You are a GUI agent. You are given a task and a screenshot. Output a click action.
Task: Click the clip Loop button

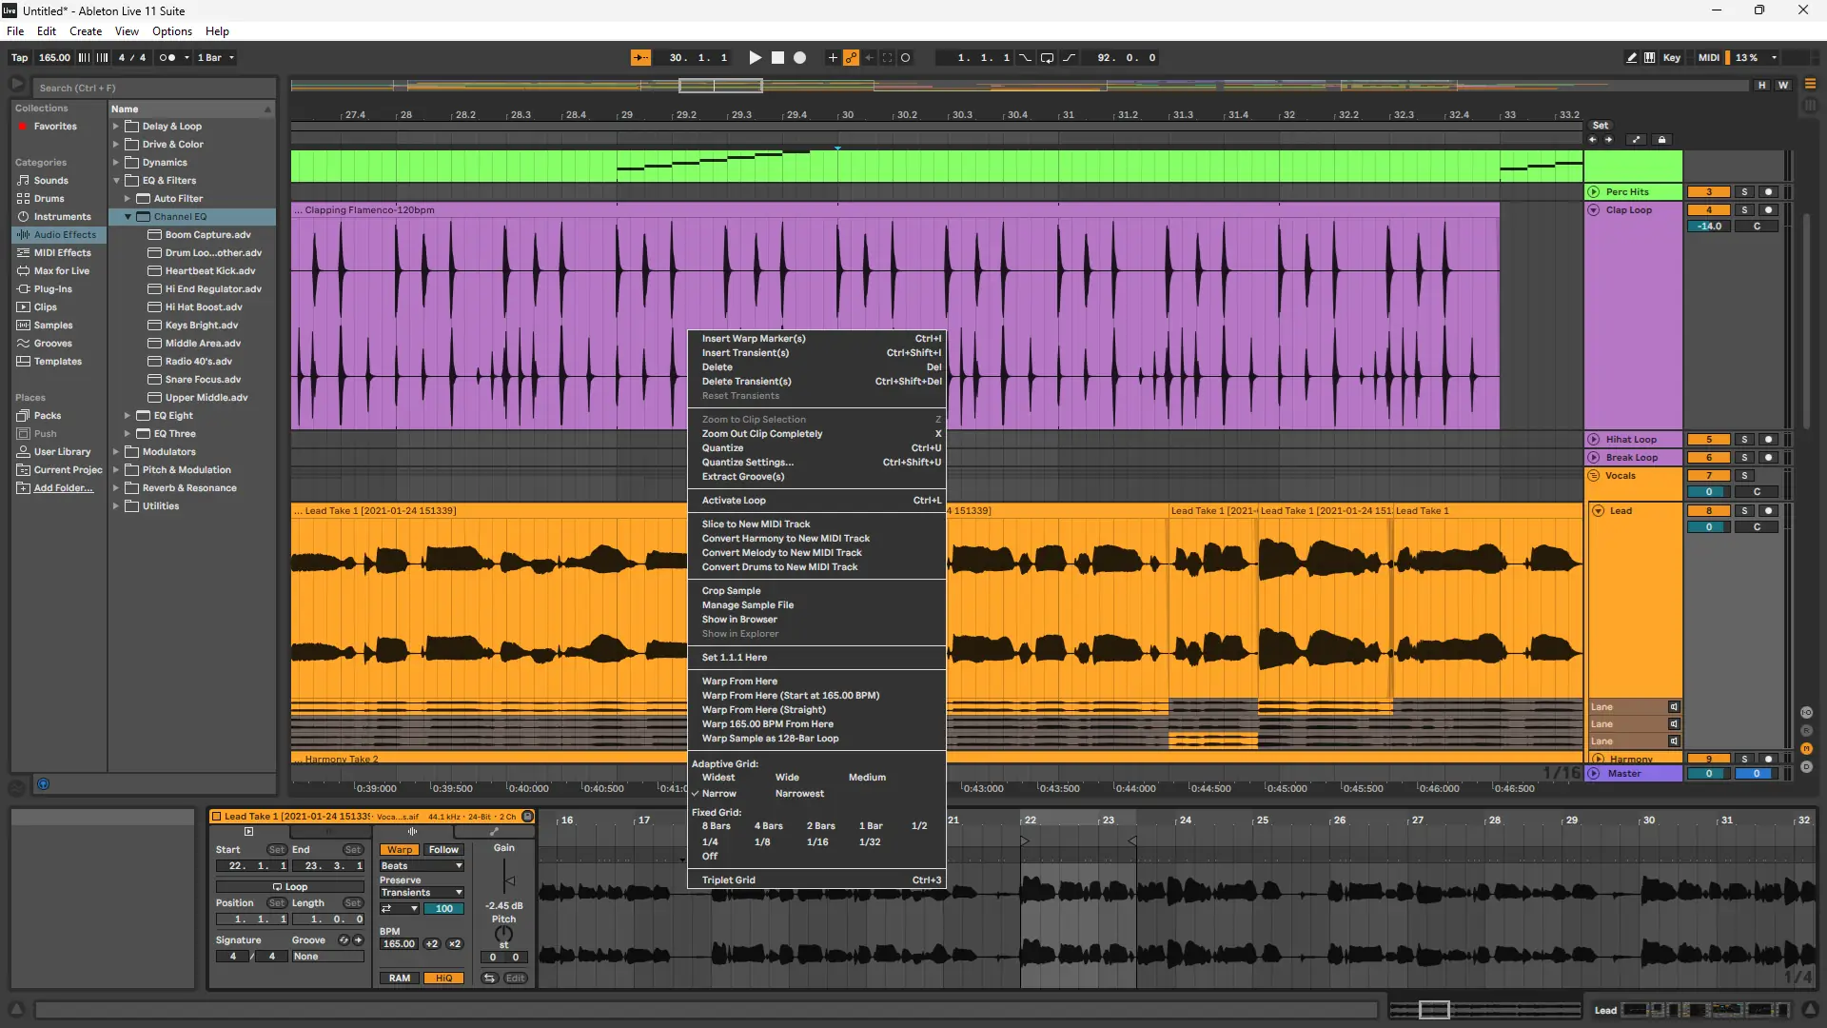tap(290, 886)
